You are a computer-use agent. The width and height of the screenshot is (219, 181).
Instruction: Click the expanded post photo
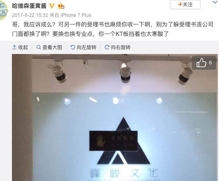[115, 118]
